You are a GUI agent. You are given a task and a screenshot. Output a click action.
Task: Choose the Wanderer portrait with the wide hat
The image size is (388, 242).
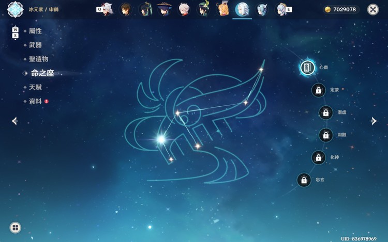tap(165, 9)
